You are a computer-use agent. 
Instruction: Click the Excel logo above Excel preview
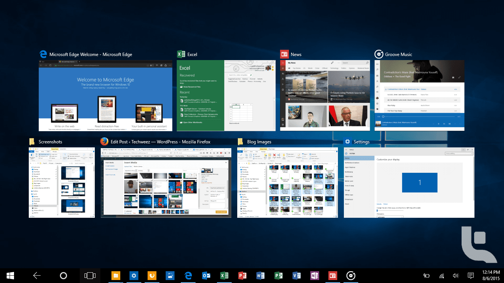pos(181,54)
